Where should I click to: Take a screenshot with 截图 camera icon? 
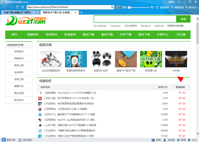tap(154, 140)
